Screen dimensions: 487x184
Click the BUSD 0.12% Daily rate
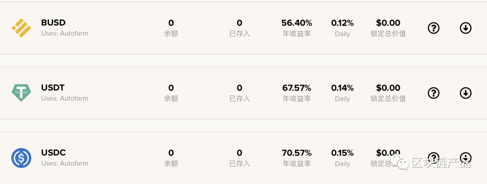tap(342, 23)
